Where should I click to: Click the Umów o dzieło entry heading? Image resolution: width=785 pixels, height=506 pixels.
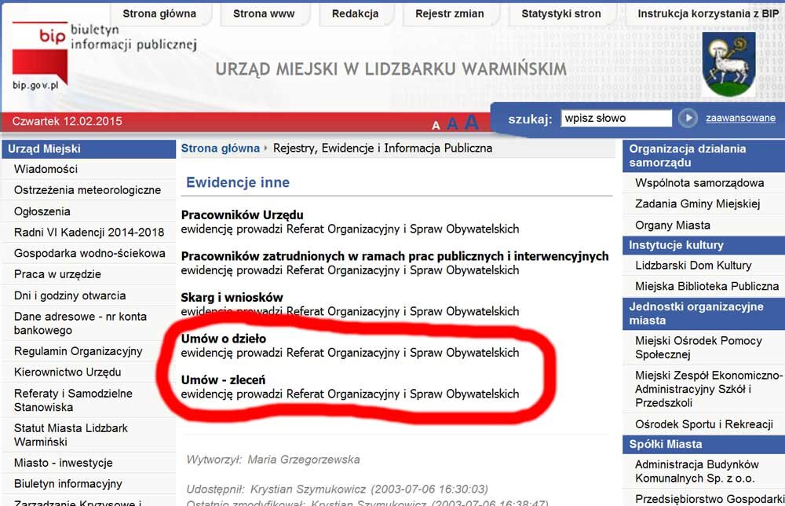tap(223, 339)
